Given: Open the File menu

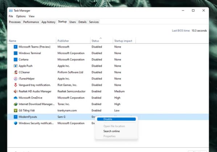Looking at the screenshot, I should point(11,16).
